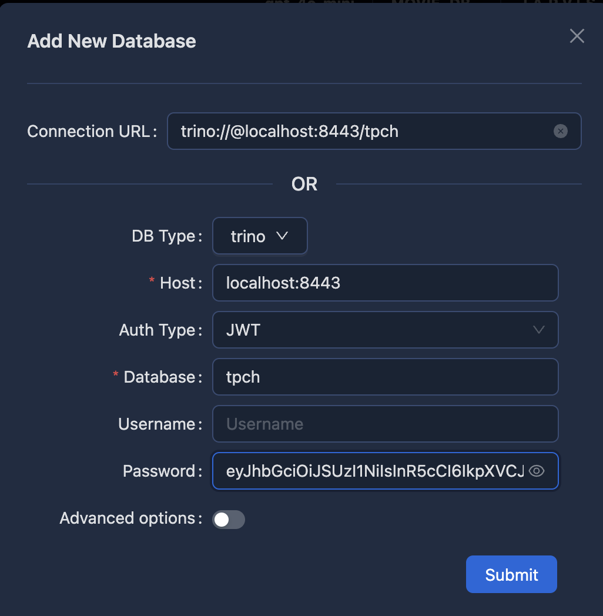Click the trino DB Type selector box

click(x=260, y=236)
